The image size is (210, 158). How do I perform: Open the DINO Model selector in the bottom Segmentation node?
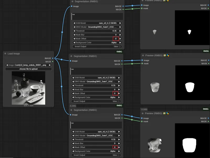click(96, 136)
